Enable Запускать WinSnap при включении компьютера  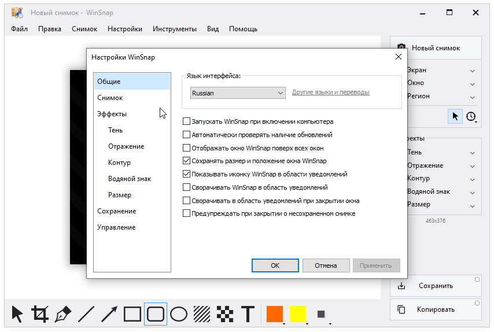tap(186, 121)
